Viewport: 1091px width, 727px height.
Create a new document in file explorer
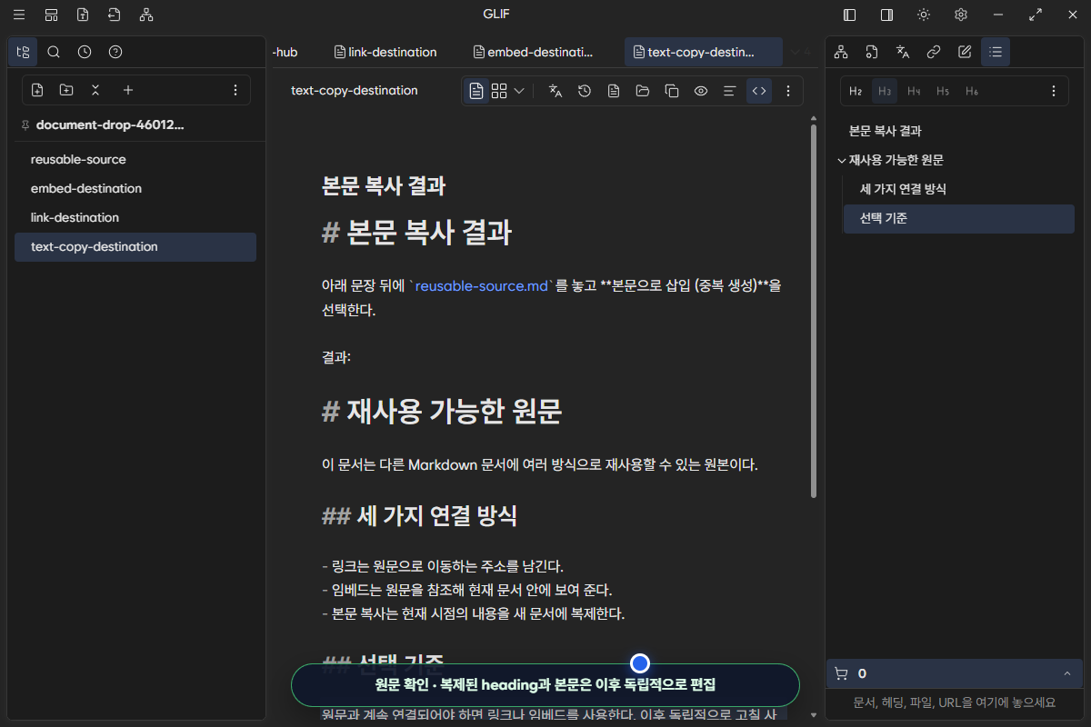(37, 90)
